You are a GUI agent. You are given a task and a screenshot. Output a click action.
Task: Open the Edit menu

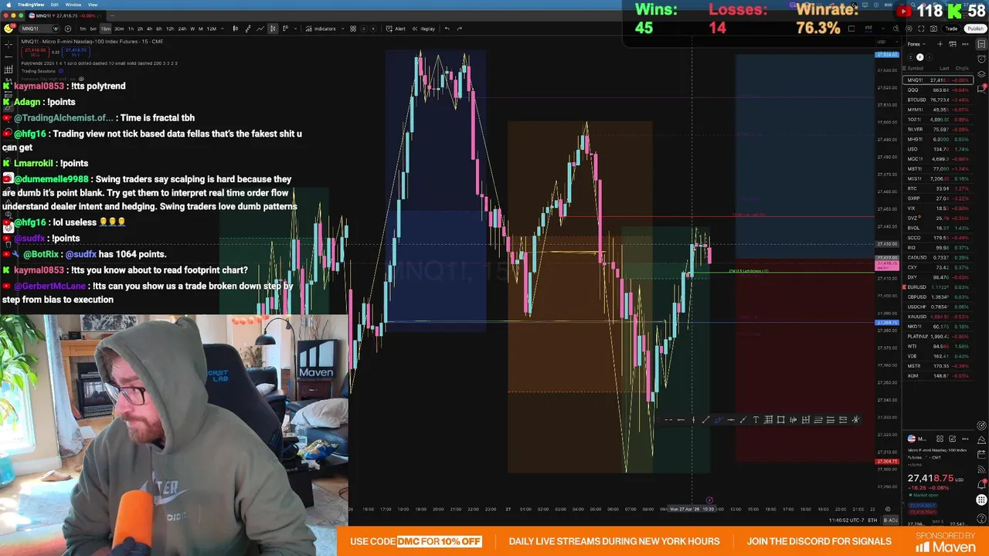pyautogui.click(x=55, y=5)
